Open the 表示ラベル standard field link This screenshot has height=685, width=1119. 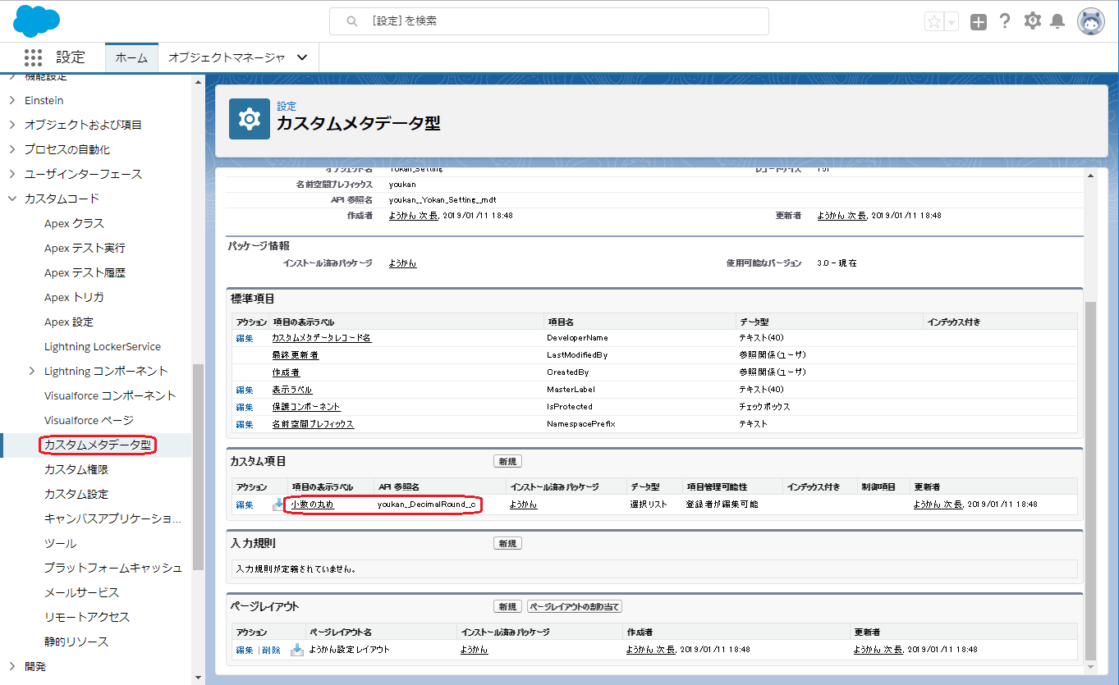(292, 390)
